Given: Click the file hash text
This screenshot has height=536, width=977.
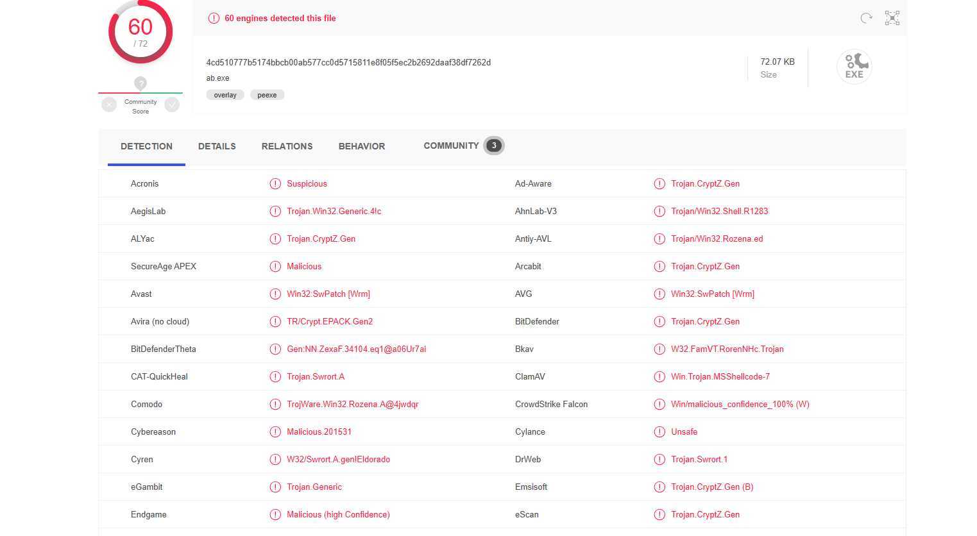Looking at the screenshot, I should (x=348, y=62).
